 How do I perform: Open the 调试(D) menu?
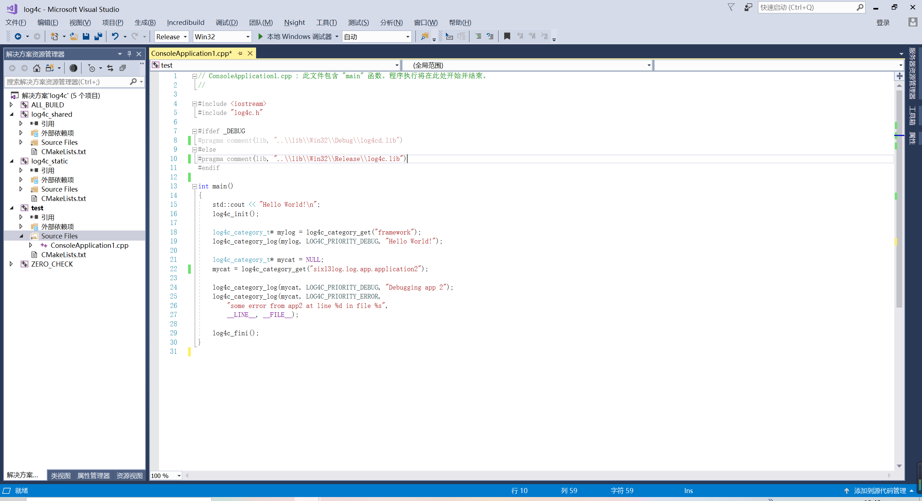[x=227, y=22]
